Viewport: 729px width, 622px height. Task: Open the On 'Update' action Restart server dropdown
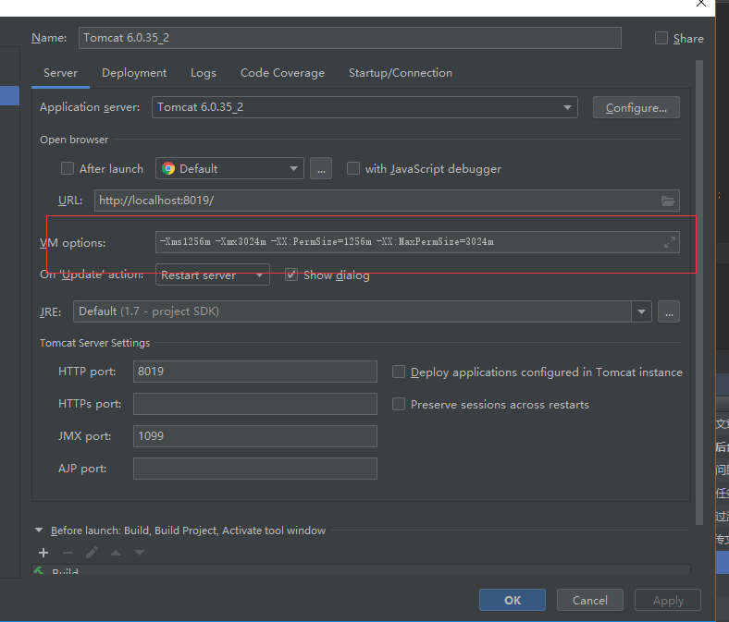click(213, 274)
